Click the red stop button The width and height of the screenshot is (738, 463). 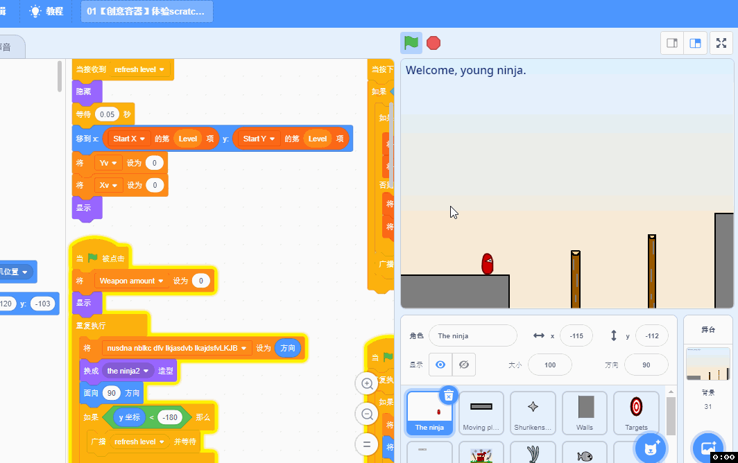coord(433,43)
